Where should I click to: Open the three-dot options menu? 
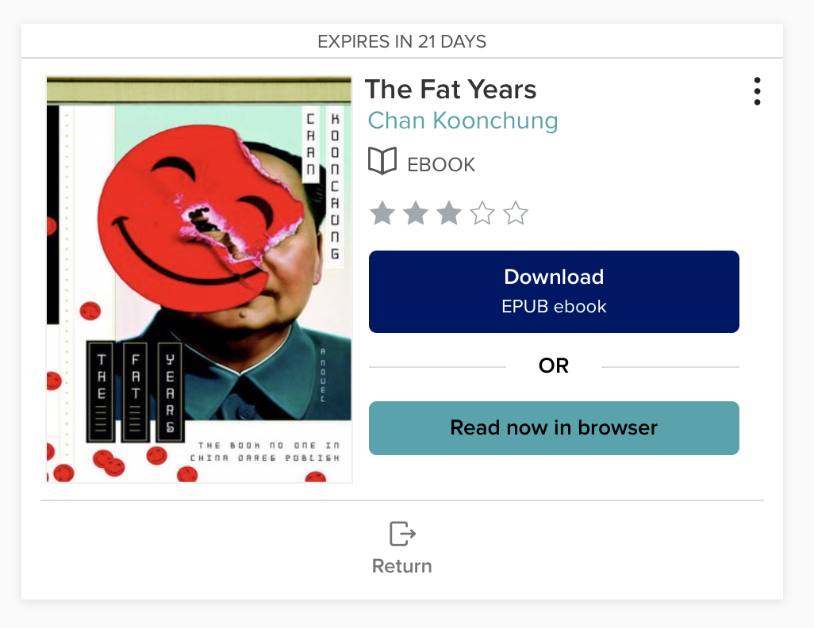(x=757, y=91)
